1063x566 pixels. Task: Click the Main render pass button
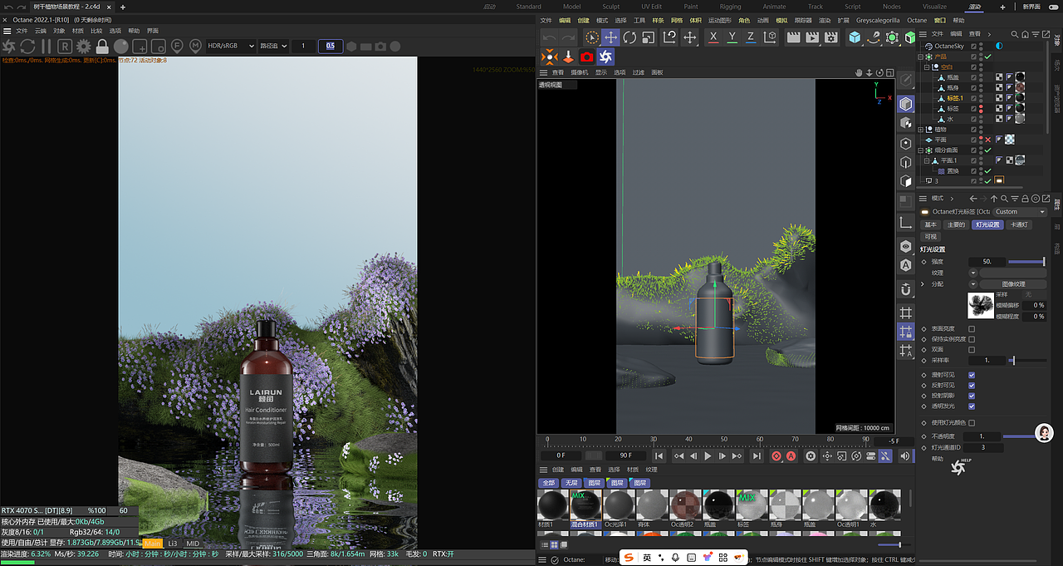tap(153, 544)
